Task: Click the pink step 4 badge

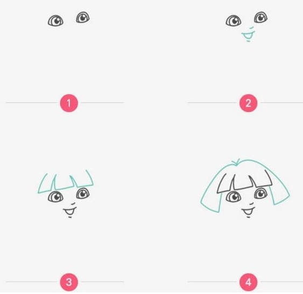Action: [x=248, y=282]
